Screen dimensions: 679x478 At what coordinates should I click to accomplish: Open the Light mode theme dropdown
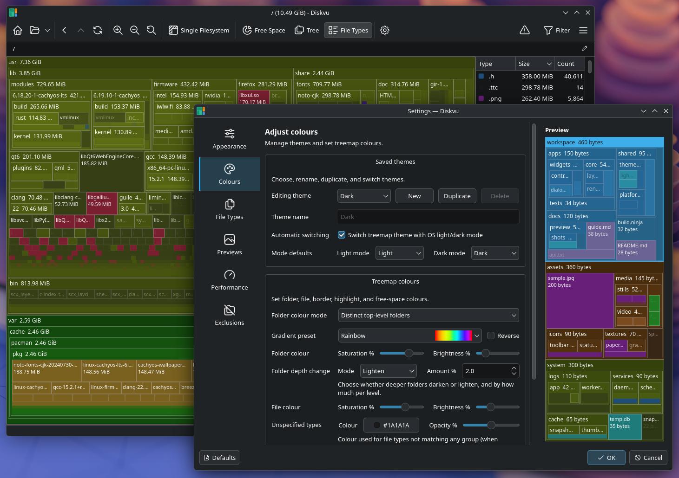(400, 253)
